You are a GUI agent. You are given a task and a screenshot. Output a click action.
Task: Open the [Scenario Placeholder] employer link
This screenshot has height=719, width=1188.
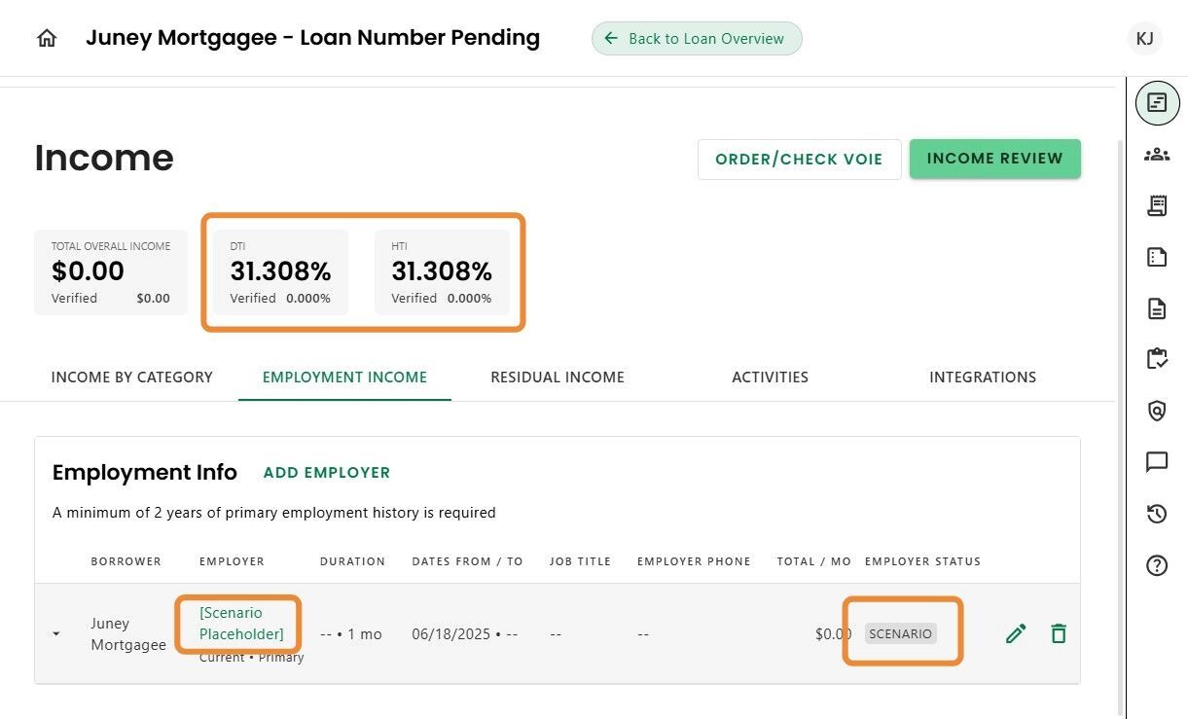(241, 624)
